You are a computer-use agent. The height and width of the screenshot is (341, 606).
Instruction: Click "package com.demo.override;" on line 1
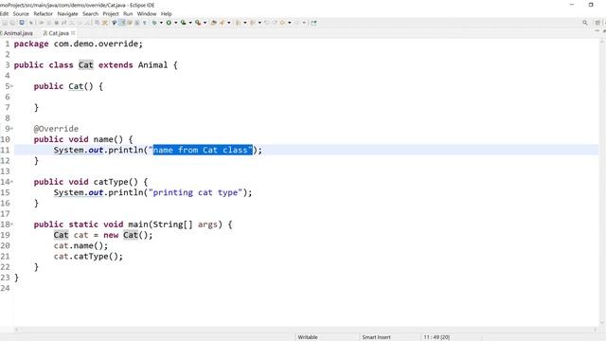tap(79, 44)
